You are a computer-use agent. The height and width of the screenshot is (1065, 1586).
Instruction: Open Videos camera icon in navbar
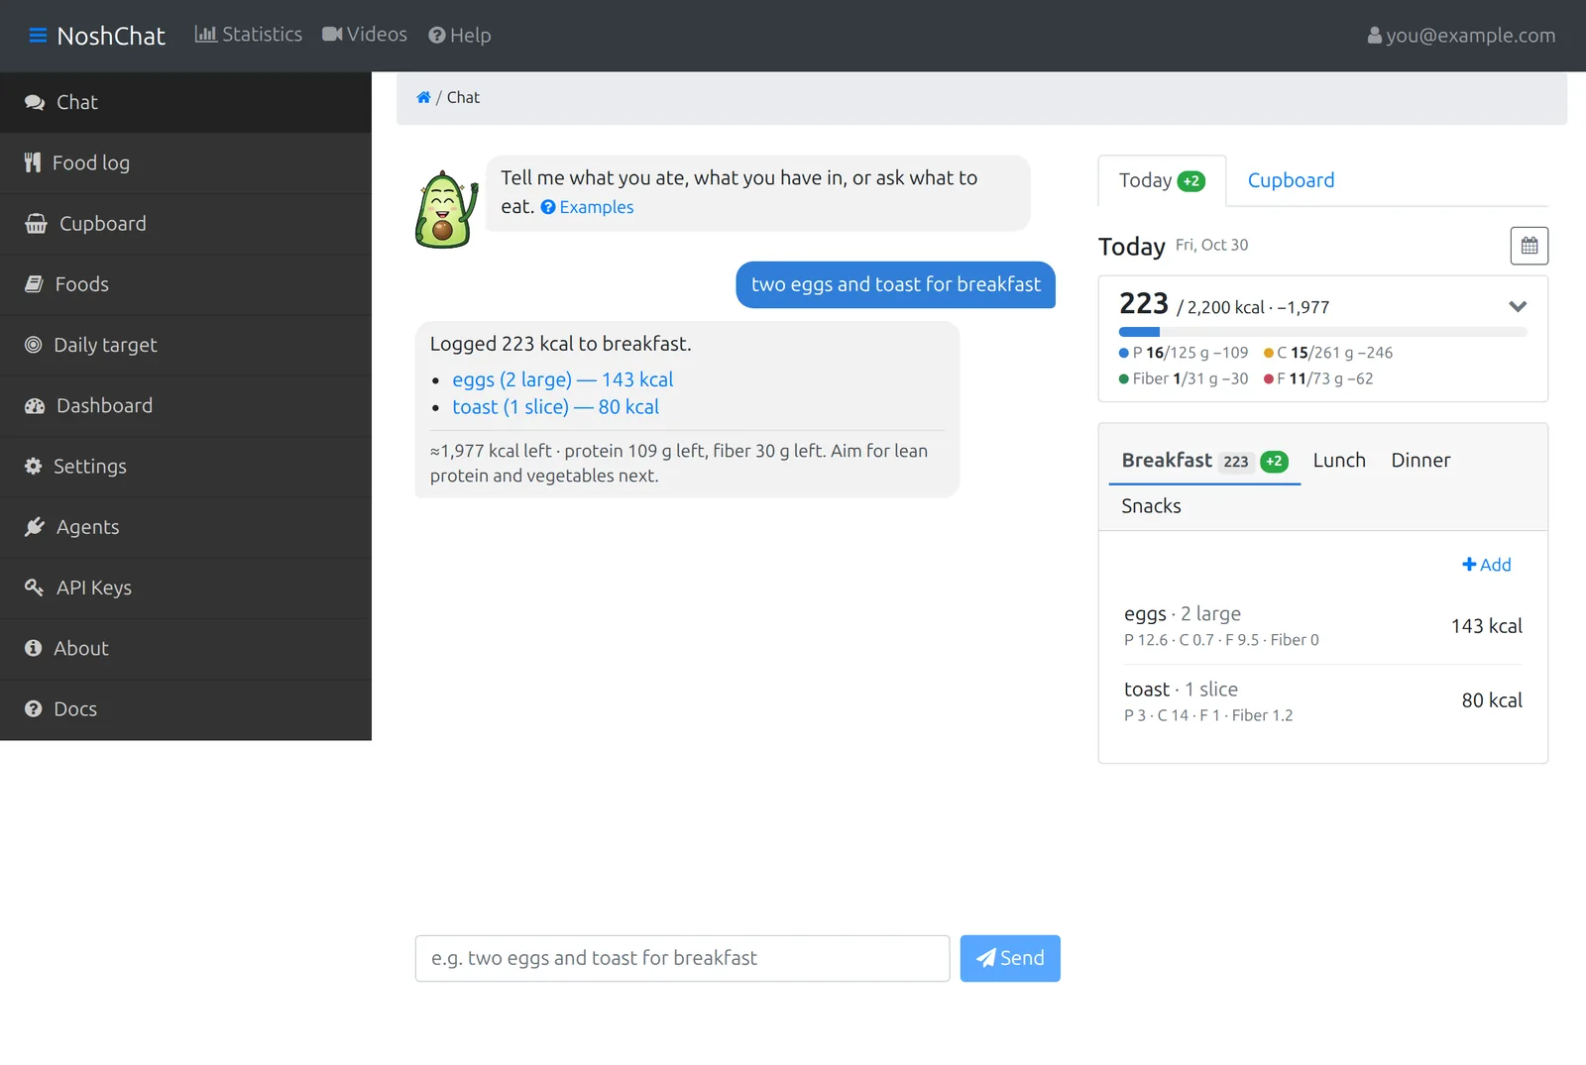tap(332, 35)
